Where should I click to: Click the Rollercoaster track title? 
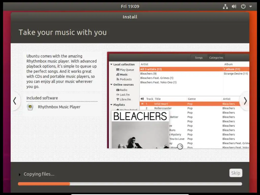[x=163, y=108]
